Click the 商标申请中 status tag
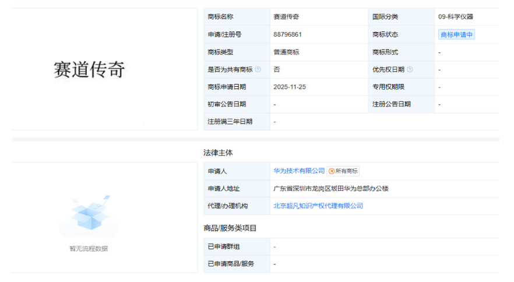 [x=457, y=34]
